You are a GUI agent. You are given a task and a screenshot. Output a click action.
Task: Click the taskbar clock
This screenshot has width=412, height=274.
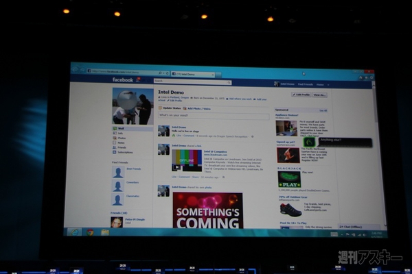[x=376, y=235]
